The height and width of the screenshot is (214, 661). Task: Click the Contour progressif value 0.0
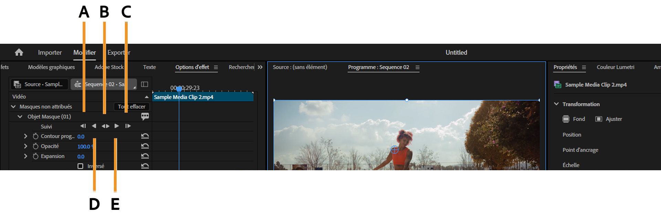click(x=81, y=136)
